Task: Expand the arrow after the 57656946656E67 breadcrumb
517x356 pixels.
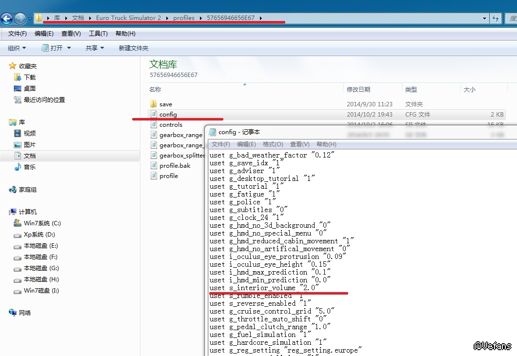Action: 260,18
